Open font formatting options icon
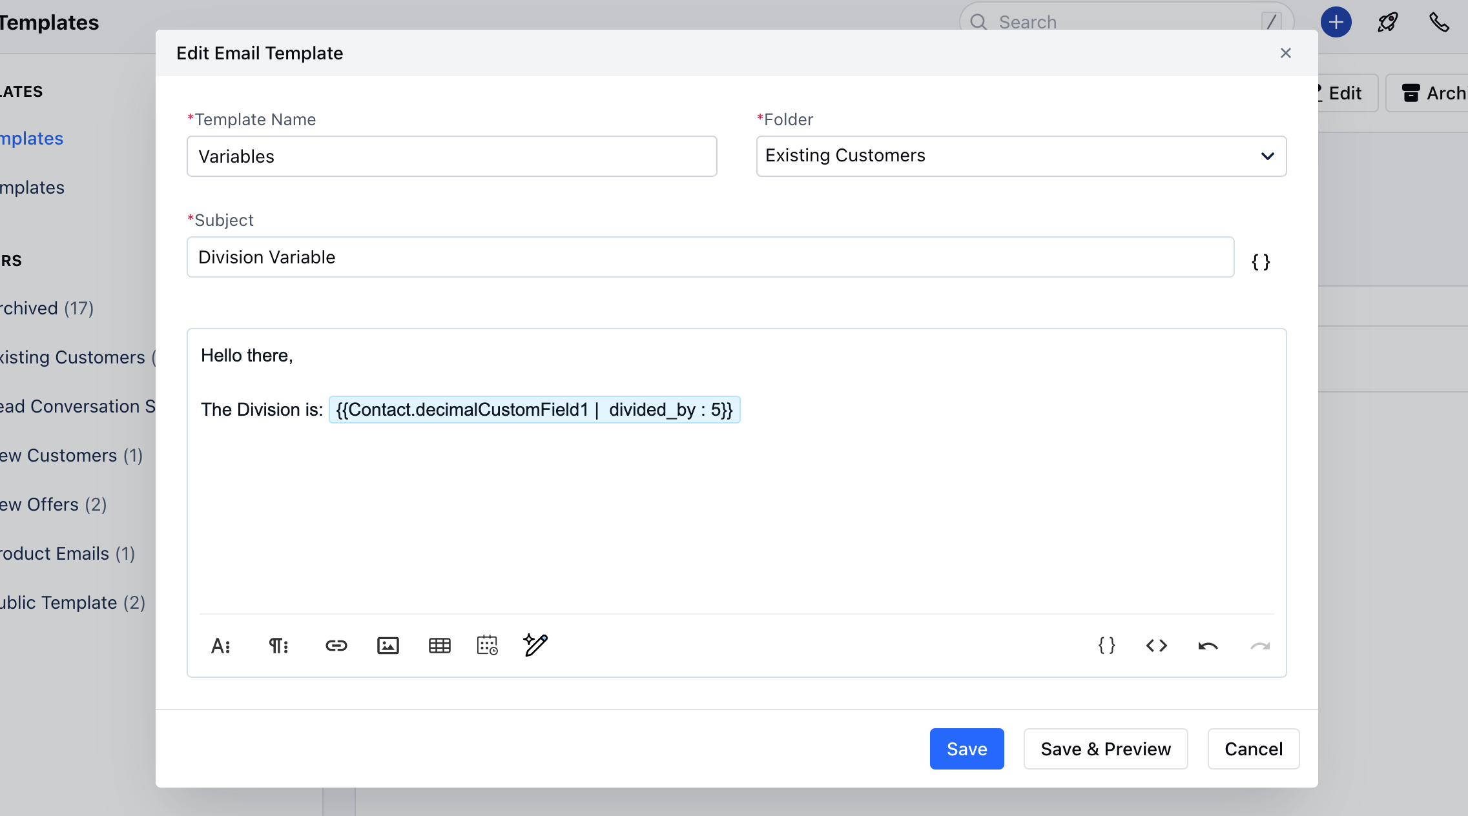This screenshot has height=816, width=1468. [x=220, y=646]
